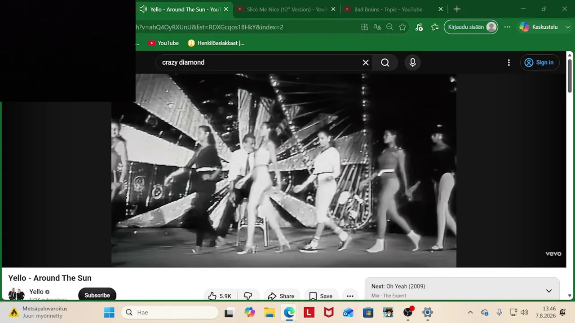The width and height of the screenshot is (575, 323).
Task: Expand the chevron next to Keskustelu
Action: click(x=568, y=27)
